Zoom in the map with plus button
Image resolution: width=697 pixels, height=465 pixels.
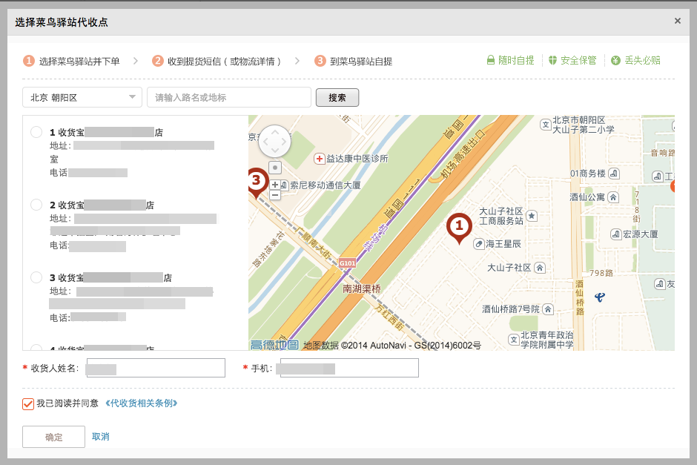pyautogui.click(x=275, y=184)
